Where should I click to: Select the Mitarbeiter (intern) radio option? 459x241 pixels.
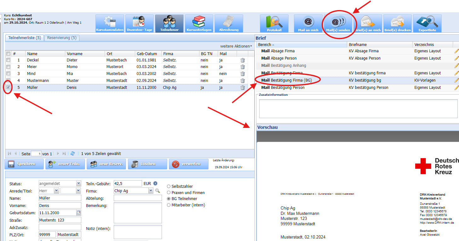pyautogui.click(x=169, y=205)
